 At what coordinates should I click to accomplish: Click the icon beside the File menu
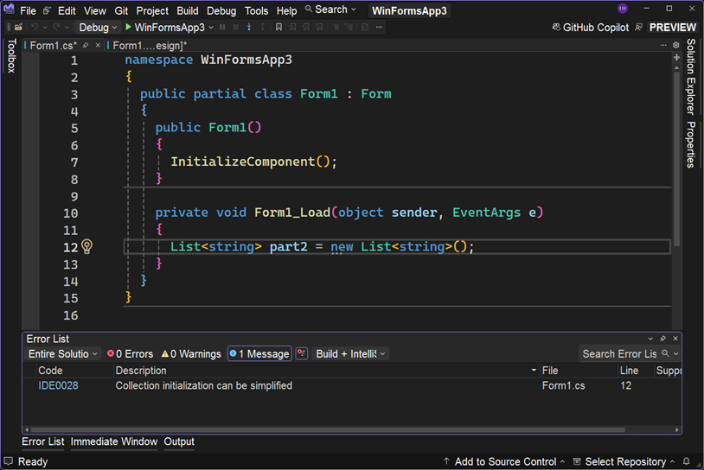point(47,10)
